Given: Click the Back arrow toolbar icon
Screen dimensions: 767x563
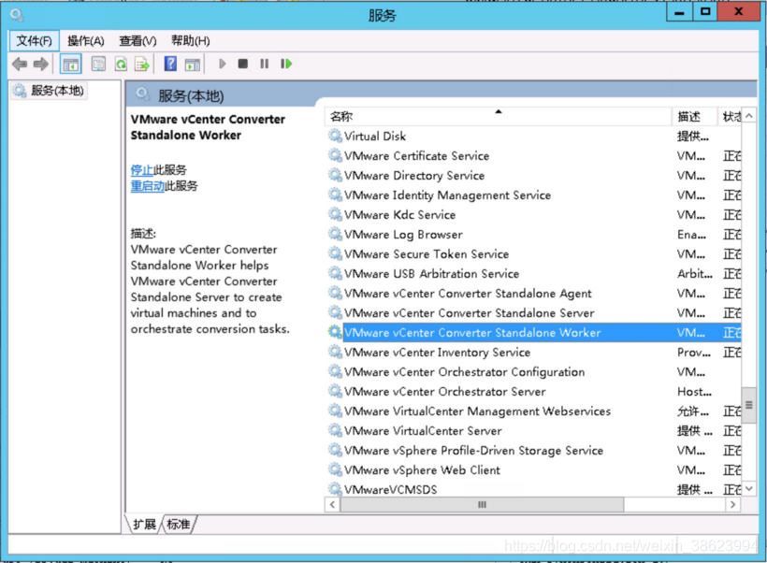Looking at the screenshot, I should click(20, 65).
